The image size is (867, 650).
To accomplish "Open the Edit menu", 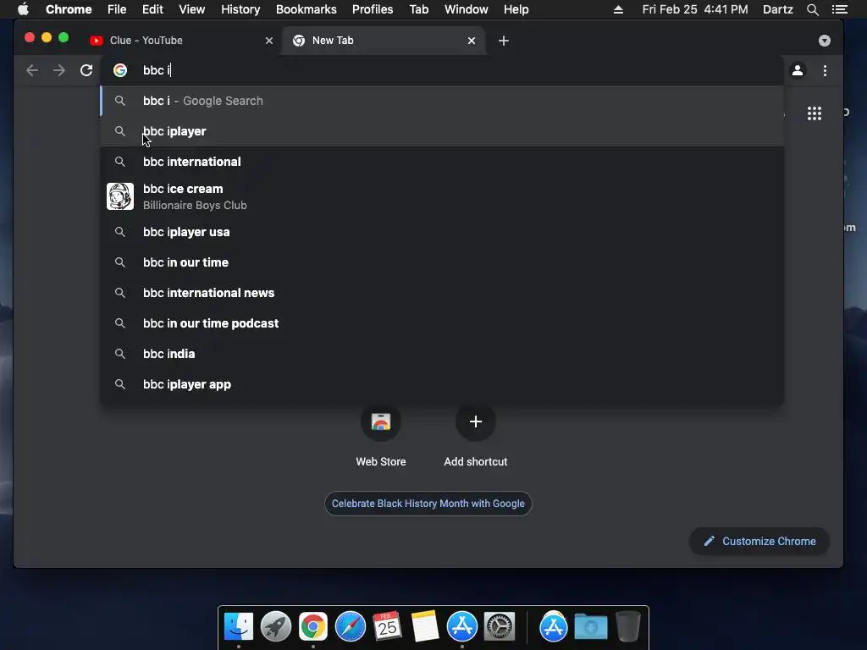I will [152, 9].
